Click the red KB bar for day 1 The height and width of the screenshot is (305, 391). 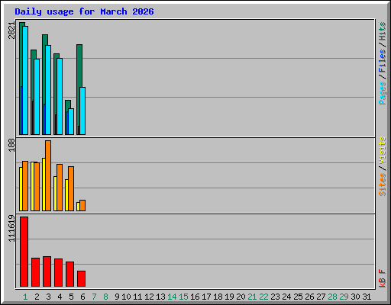pyautogui.click(x=24, y=252)
